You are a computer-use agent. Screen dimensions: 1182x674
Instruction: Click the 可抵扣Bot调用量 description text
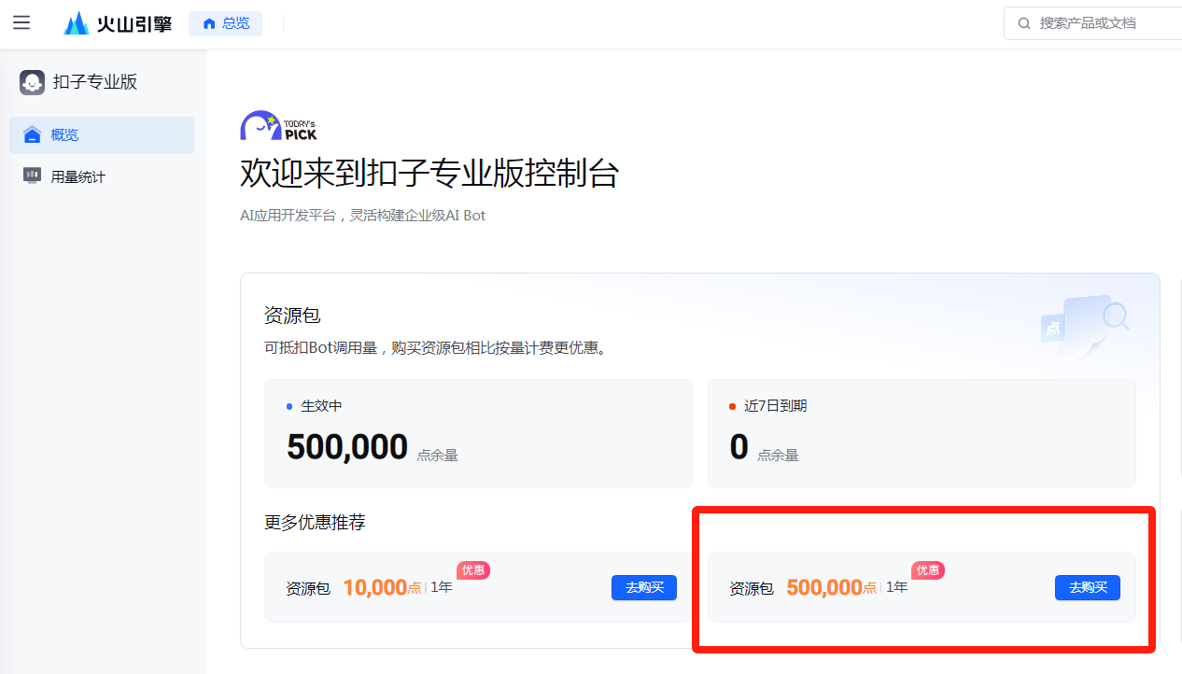point(436,348)
